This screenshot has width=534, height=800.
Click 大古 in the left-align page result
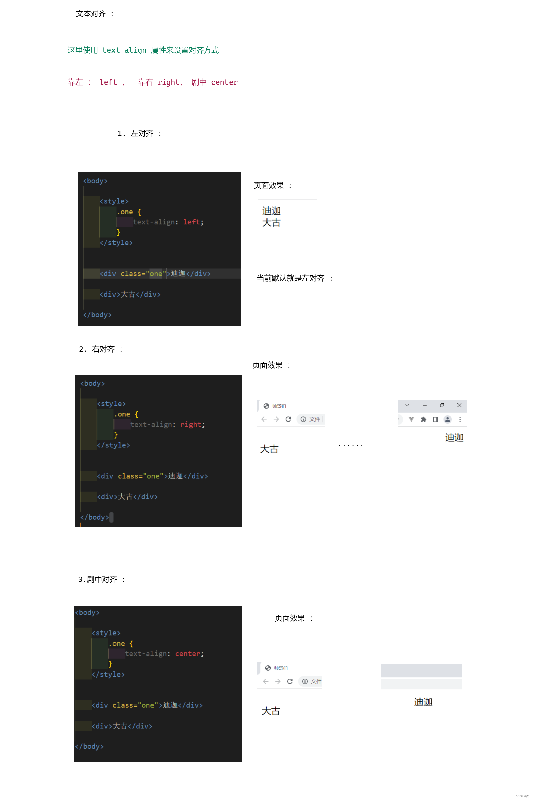(272, 223)
